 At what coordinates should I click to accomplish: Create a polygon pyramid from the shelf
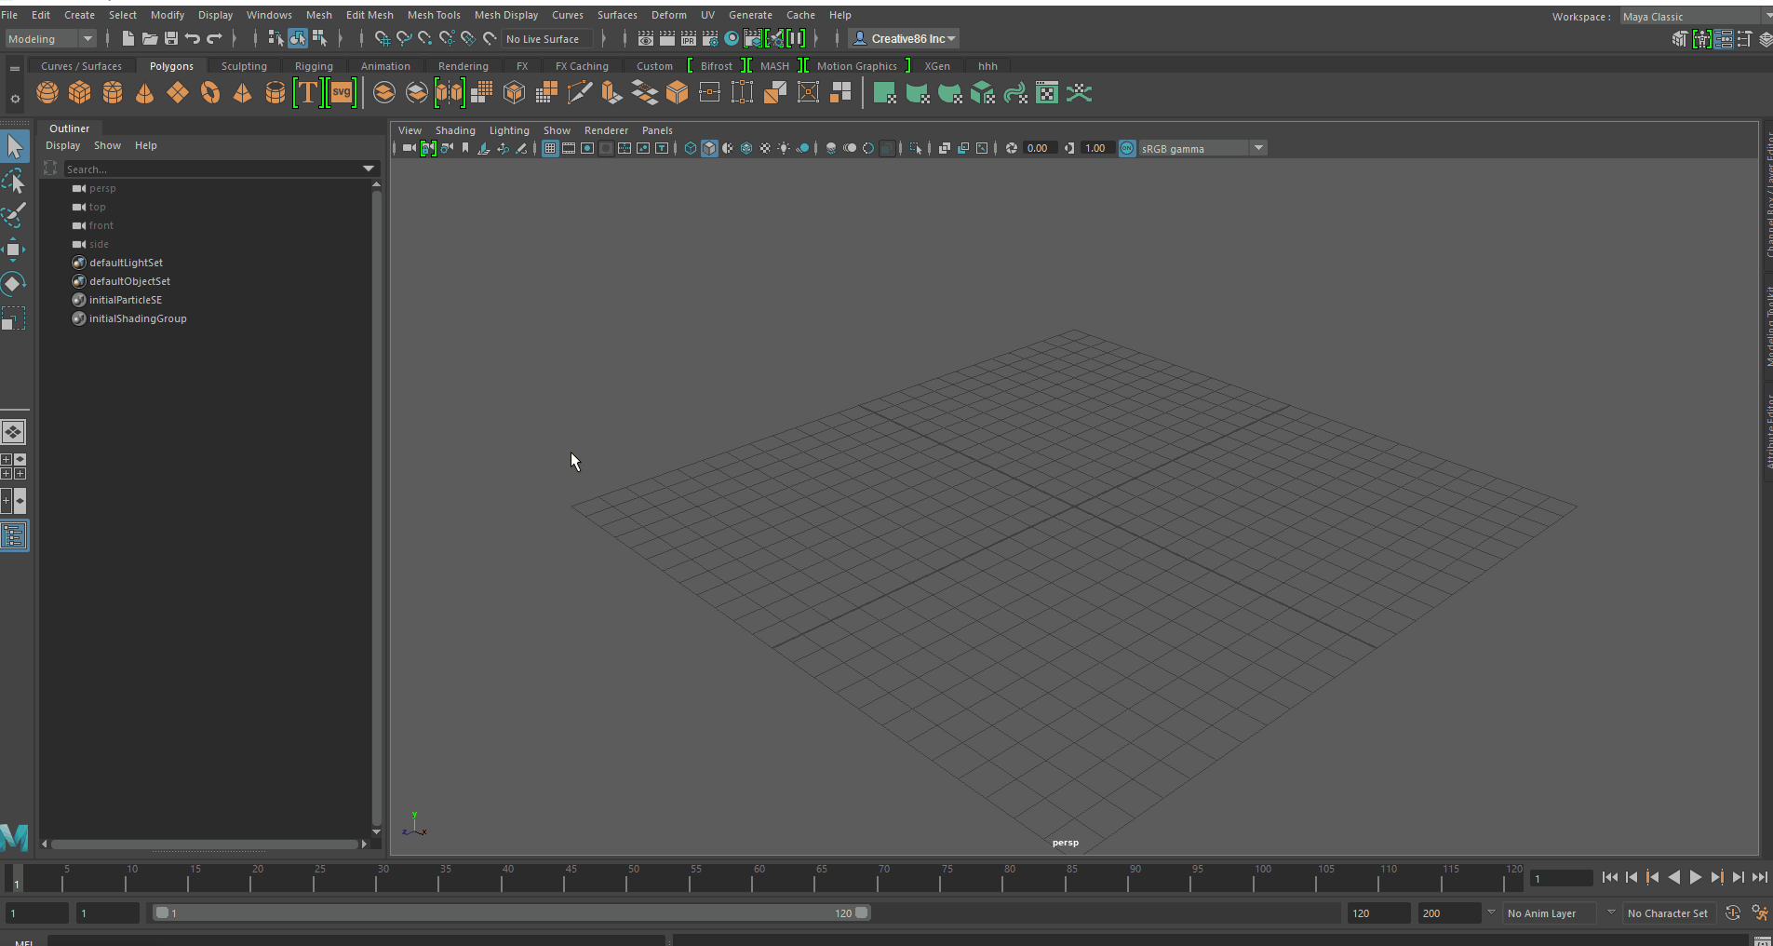[x=242, y=92]
